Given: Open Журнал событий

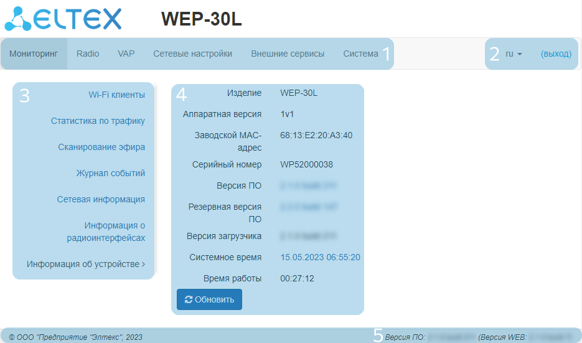Looking at the screenshot, I should coord(111,173).
